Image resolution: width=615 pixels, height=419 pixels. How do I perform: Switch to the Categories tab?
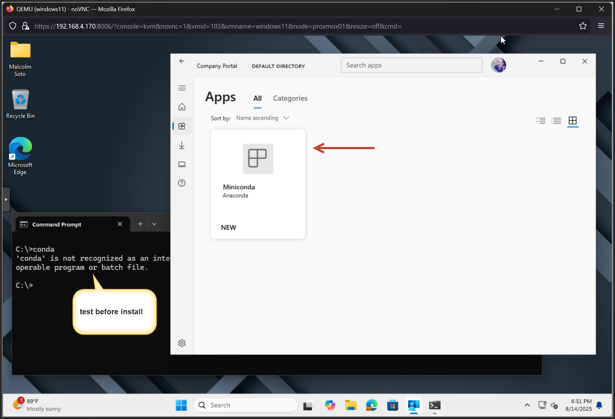pyautogui.click(x=290, y=98)
